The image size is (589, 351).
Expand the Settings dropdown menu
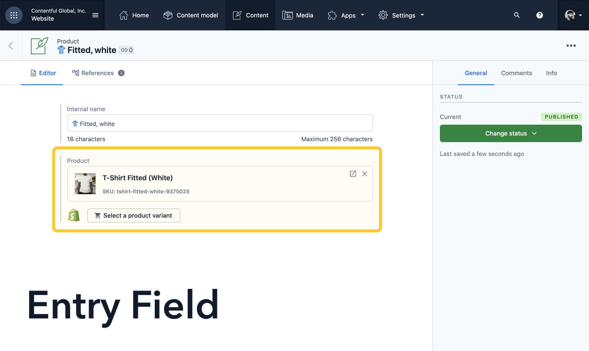(401, 15)
